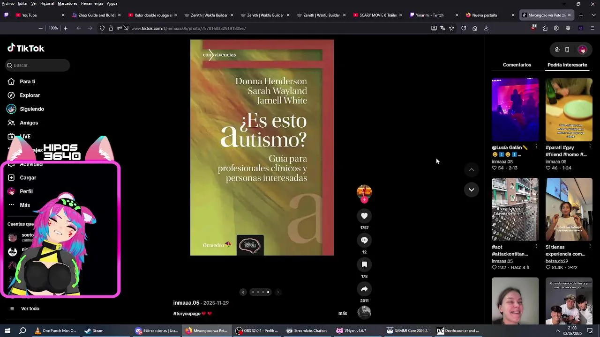Zoom out with the minus button
The height and width of the screenshot is (337, 600).
click(41, 28)
